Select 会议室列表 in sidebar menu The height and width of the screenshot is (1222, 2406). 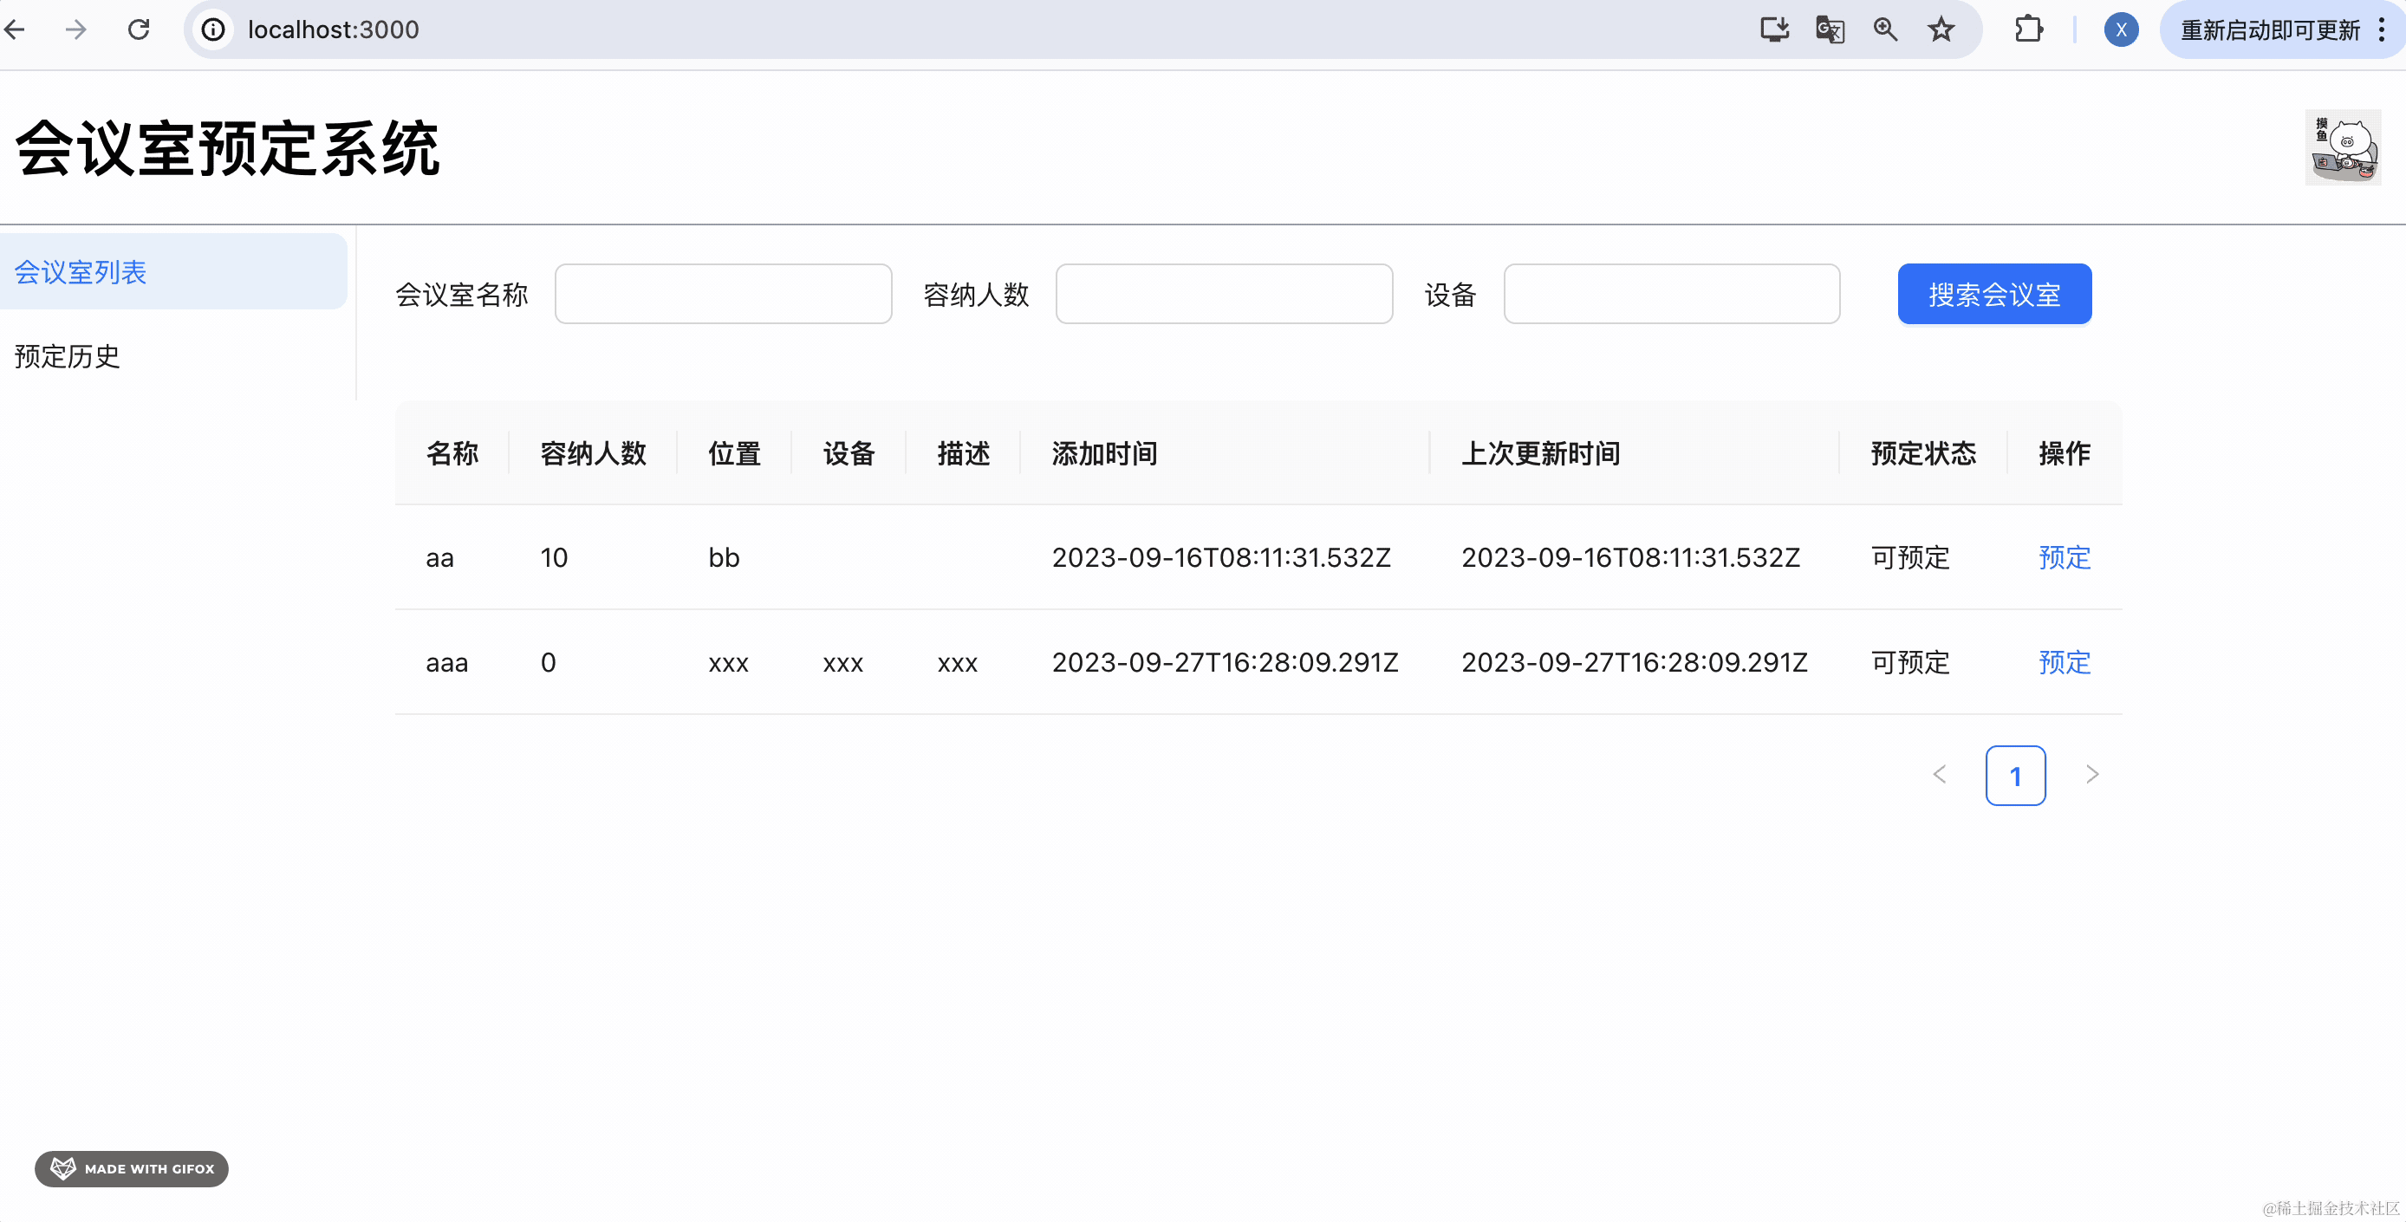click(81, 272)
